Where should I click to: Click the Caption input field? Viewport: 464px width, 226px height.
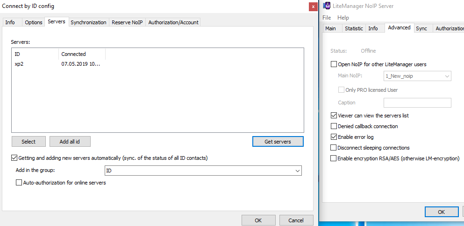coord(417,103)
